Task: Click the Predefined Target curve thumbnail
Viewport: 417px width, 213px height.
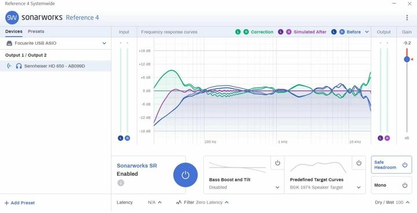Action: (318, 167)
